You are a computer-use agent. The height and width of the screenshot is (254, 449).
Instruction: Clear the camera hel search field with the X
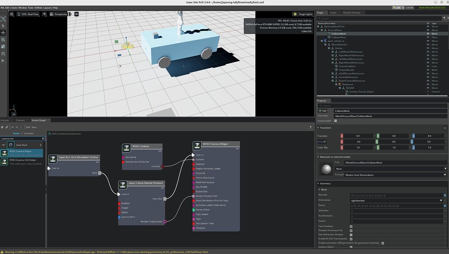pos(43,139)
